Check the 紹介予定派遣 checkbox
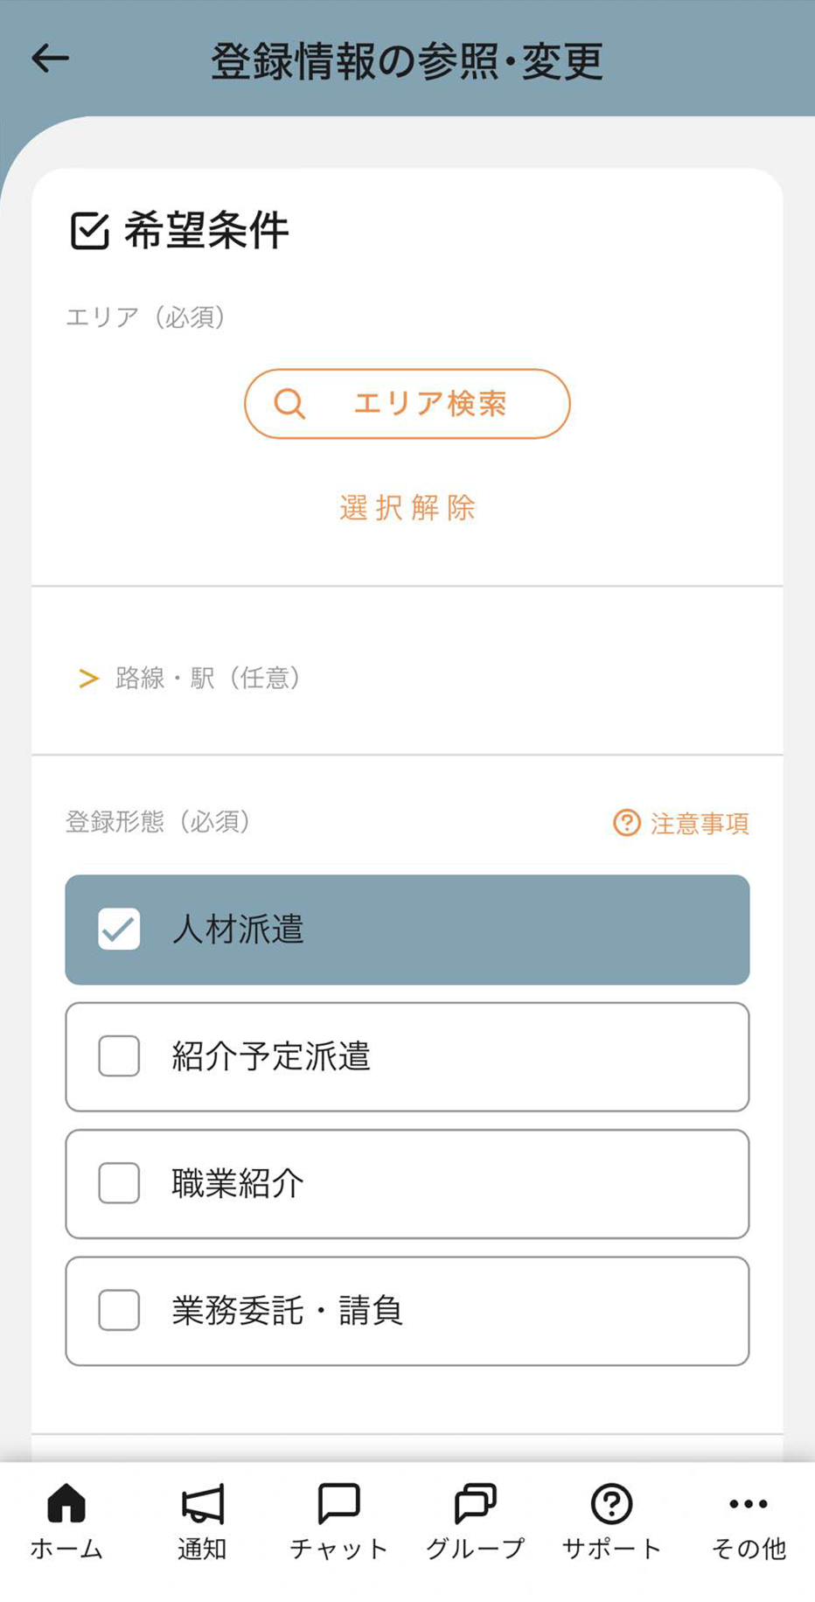815x1602 pixels. click(x=119, y=1056)
